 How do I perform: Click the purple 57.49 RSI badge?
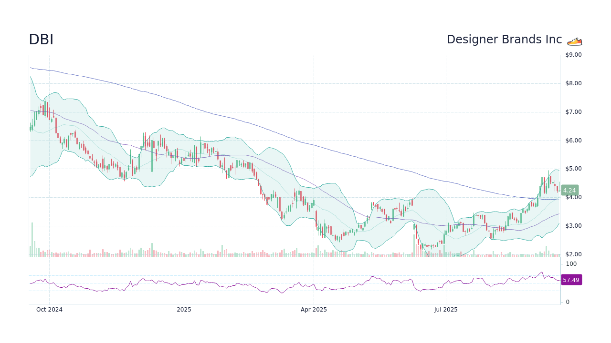click(x=571, y=280)
